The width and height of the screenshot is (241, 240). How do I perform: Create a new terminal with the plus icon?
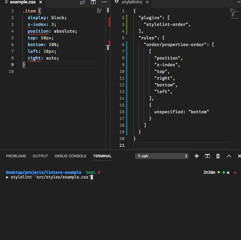[197, 156]
